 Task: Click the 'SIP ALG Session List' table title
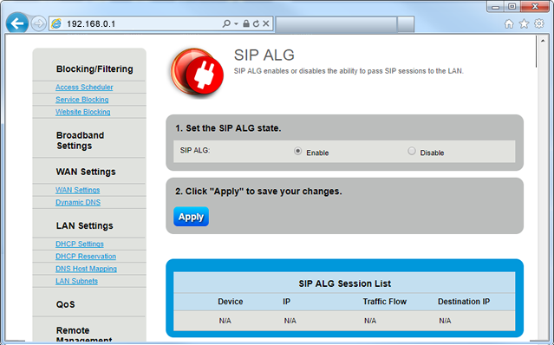point(344,283)
